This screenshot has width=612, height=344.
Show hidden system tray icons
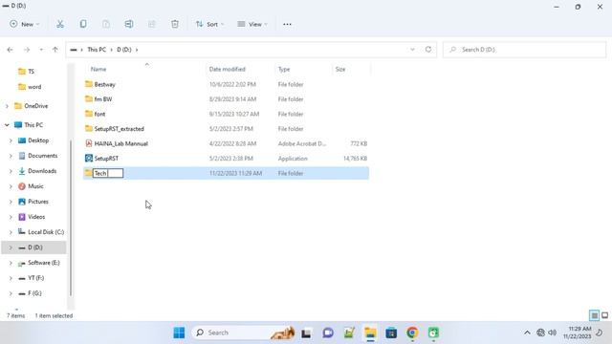pyautogui.click(x=527, y=333)
